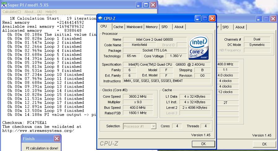Click the Intel Core 2 Quad logo
Image resolution: width=278 pixels, height=151 pixels.
(x=198, y=47)
